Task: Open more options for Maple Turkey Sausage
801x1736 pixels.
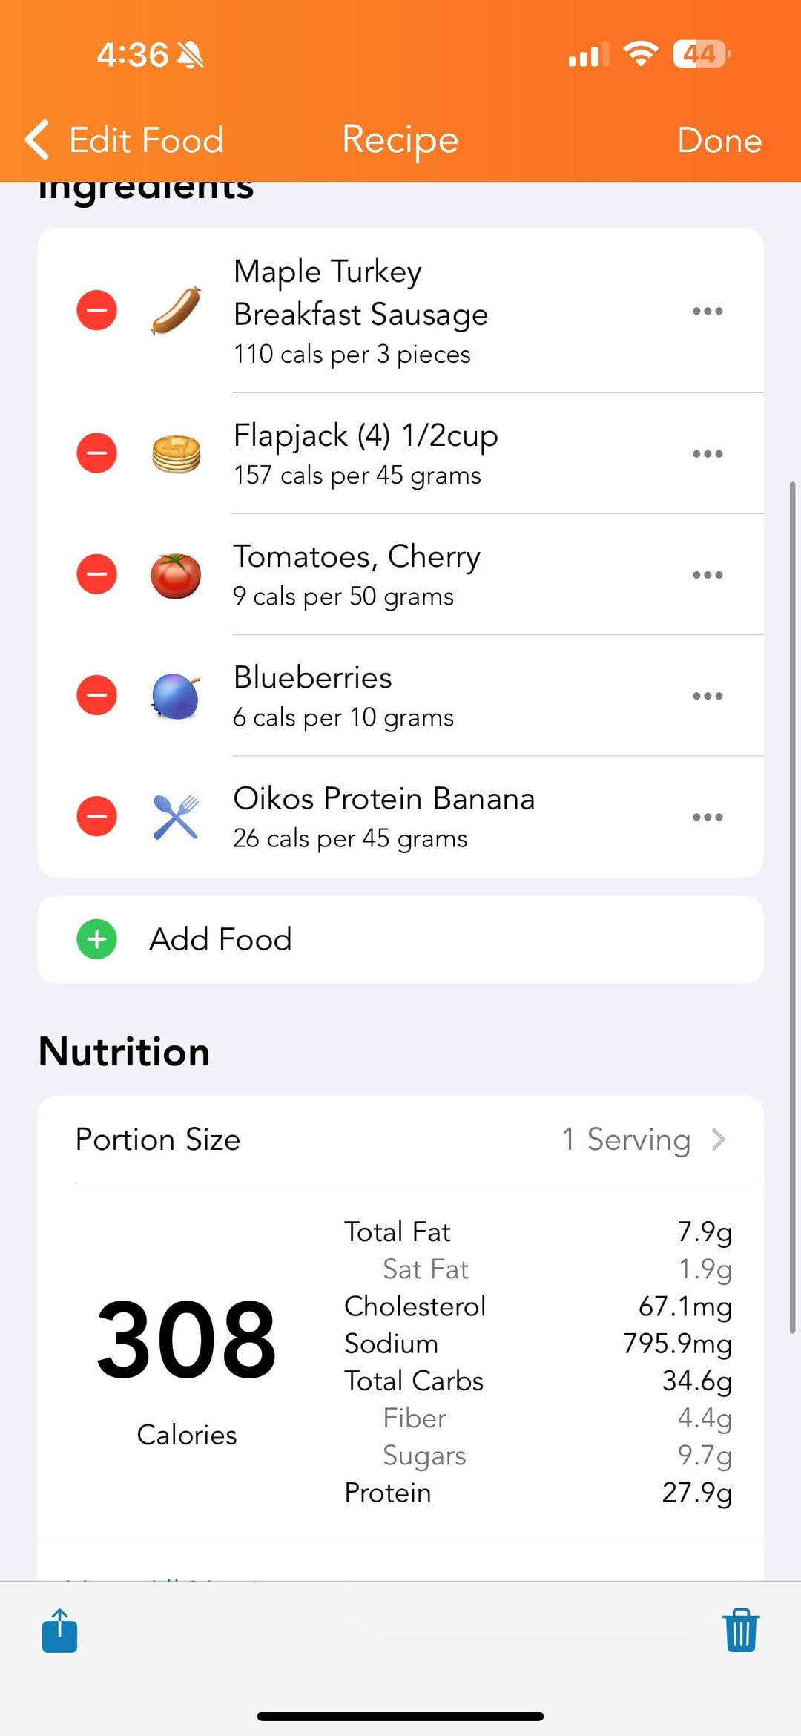Action: pos(707,311)
